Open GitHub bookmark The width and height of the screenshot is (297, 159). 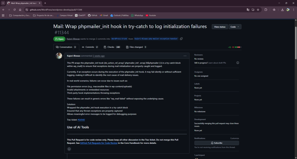pos(93,16)
